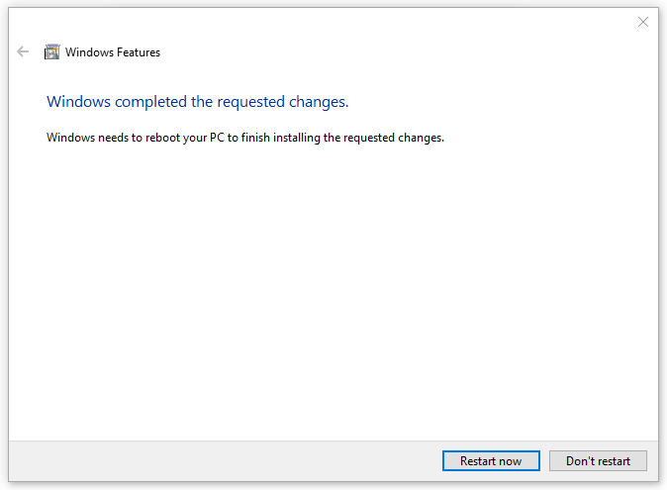Click the word 'needs' in the body text
Image resolution: width=667 pixels, height=490 pixels.
coord(113,138)
